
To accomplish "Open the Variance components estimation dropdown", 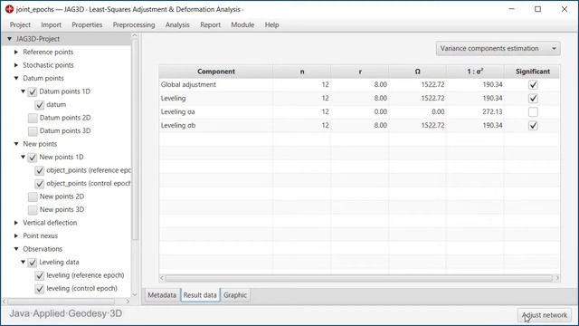I will [x=498, y=48].
